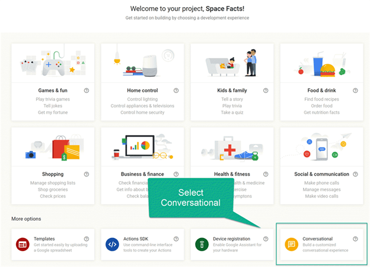Select the Conversational option title

click(318, 239)
